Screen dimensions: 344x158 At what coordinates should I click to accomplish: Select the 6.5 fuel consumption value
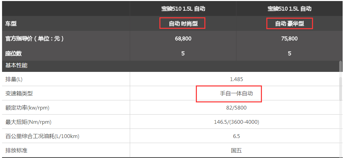coord(236,136)
